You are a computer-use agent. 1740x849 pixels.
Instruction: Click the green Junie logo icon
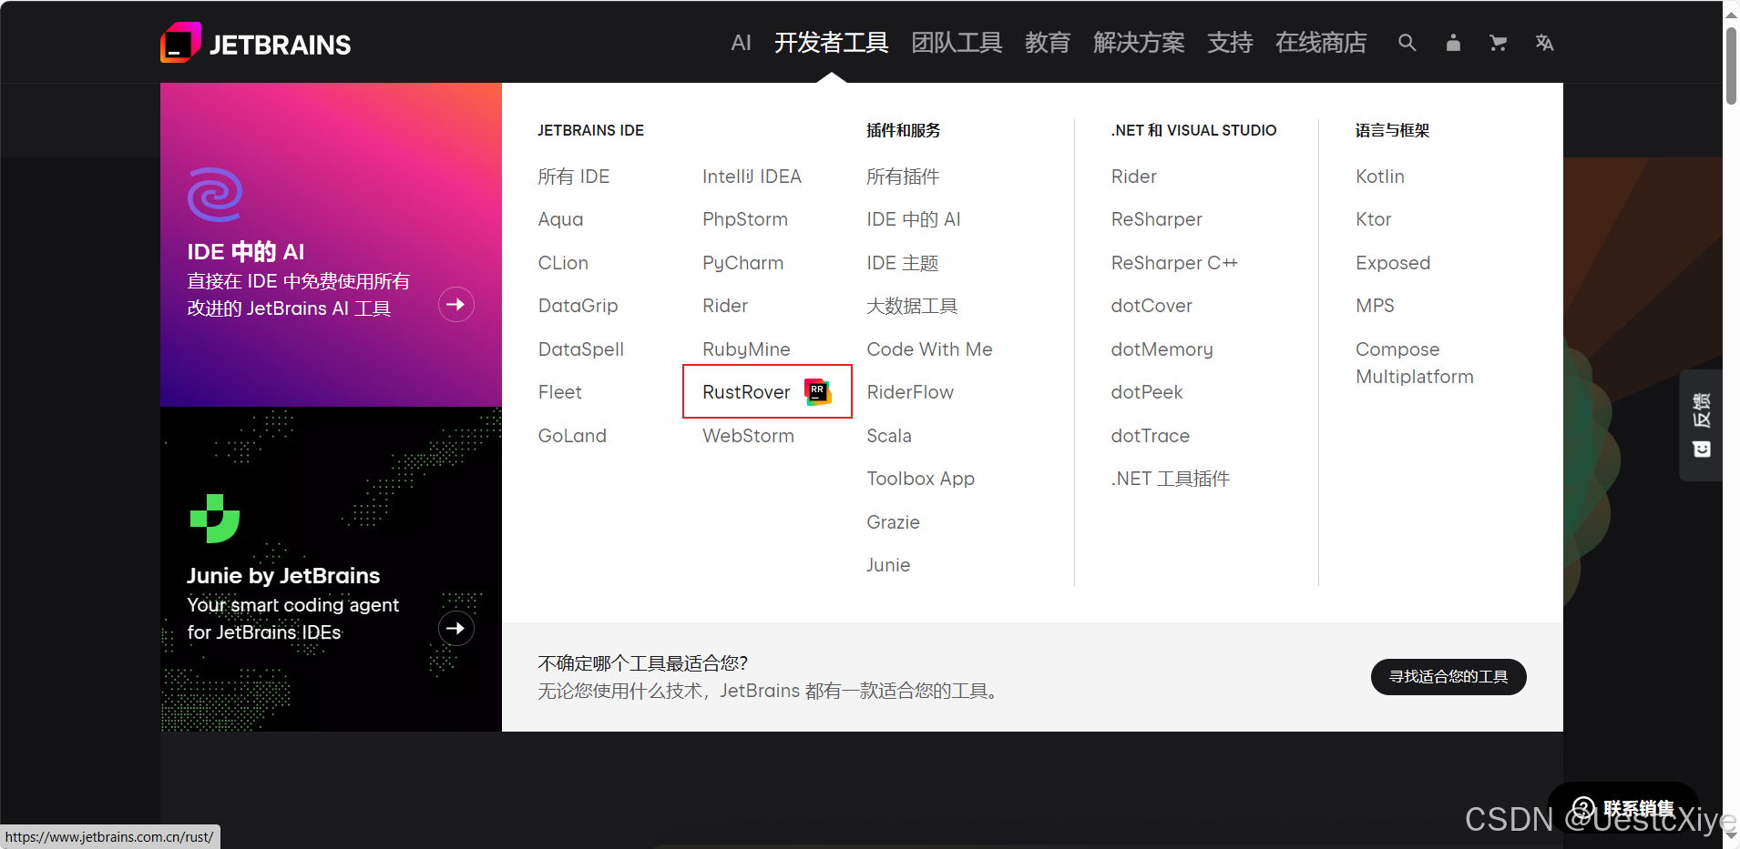[215, 519]
